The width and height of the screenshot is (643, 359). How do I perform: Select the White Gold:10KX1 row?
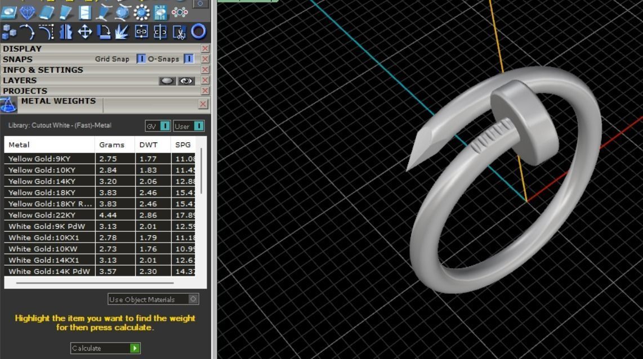click(100, 237)
